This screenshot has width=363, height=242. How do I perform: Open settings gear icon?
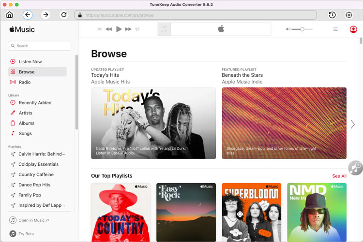[349, 15]
